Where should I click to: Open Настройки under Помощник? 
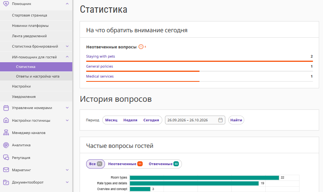pos(36,86)
